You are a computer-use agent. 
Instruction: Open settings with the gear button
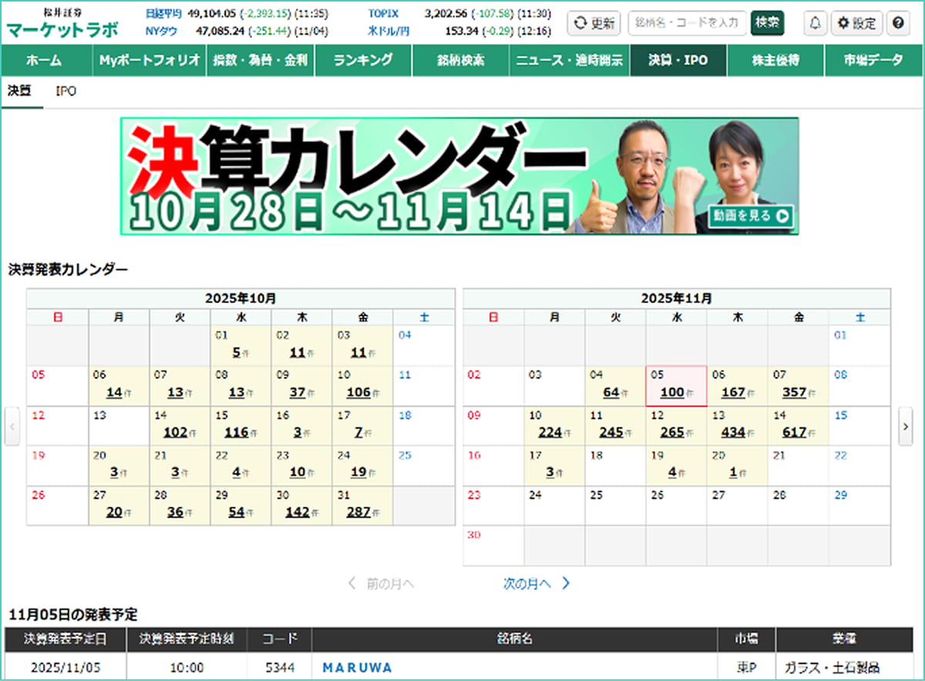(856, 23)
